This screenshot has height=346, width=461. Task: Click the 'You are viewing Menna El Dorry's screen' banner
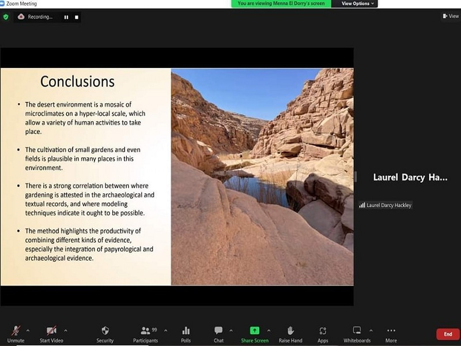point(281,3)
